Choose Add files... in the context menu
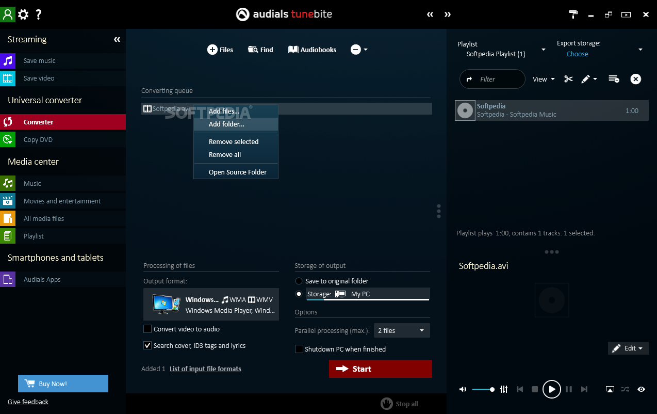Screen dimensions: 657x414 pyautogui.click(x=236, y=111)
